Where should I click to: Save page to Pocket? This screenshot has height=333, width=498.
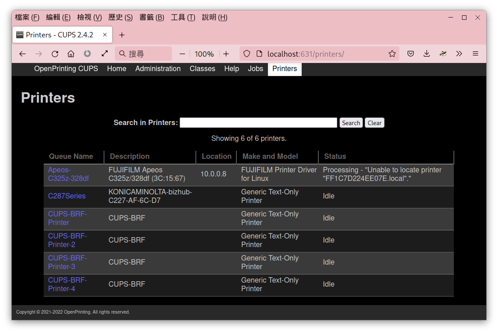point(411,54)
